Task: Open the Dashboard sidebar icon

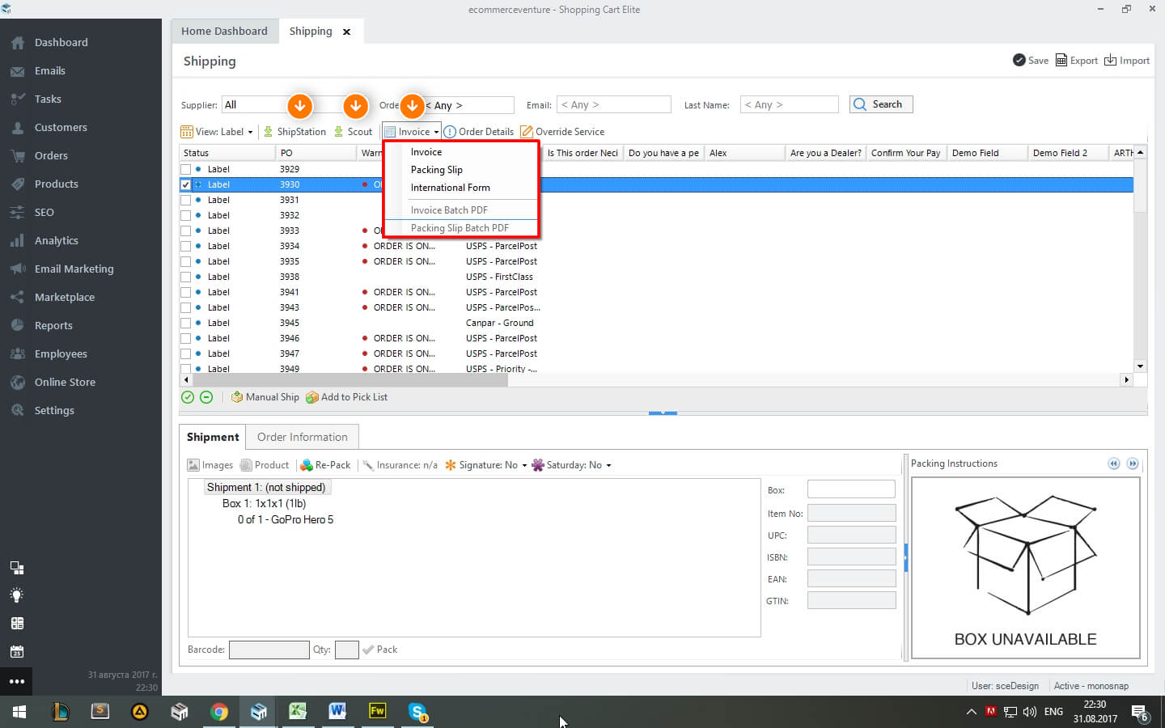Action: (x=18, y=43)
